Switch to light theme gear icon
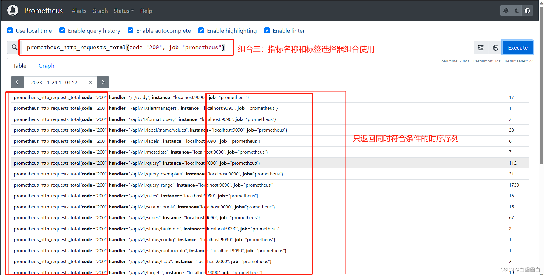This screenshot has height=275, width=544. [506, 11]
